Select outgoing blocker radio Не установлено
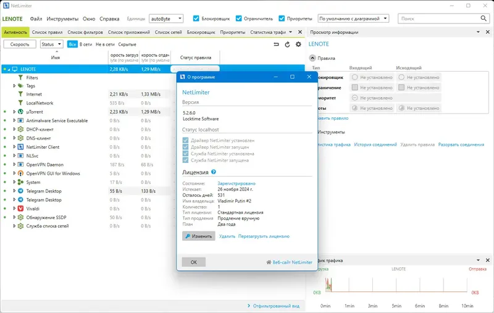494x313 pixels. pyautogui.click(x=401, y=77)
